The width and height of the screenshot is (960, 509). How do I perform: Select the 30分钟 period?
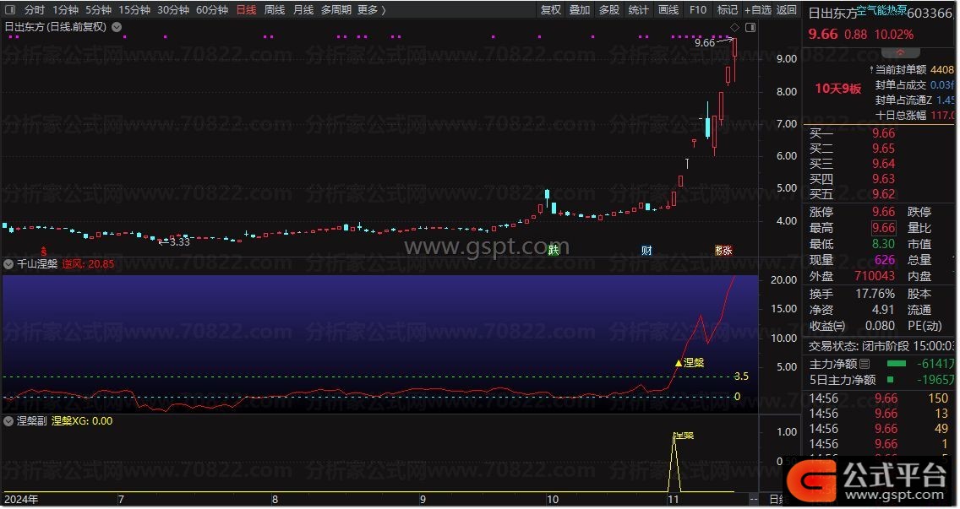coord(173,10)
